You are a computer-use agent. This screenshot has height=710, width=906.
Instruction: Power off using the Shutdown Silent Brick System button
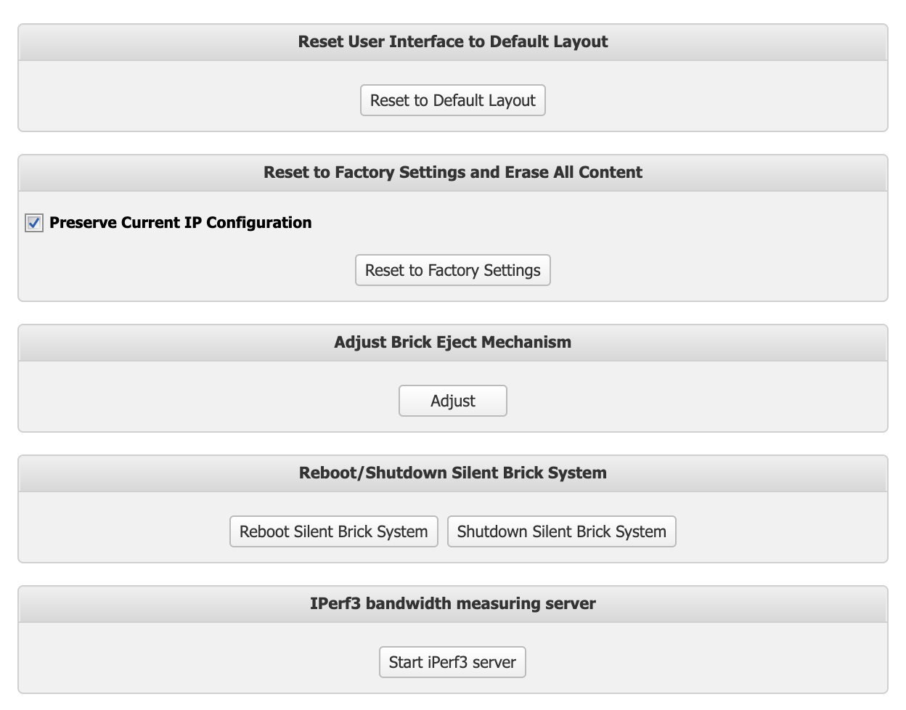(x=561, y=531)
